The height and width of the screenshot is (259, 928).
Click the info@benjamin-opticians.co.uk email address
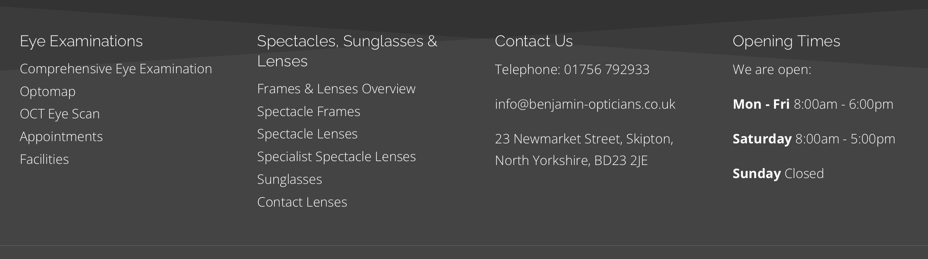[585, 104]
